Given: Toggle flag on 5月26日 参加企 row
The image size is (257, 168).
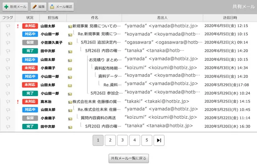Looking at the screenshot, I should coord(8,93).
